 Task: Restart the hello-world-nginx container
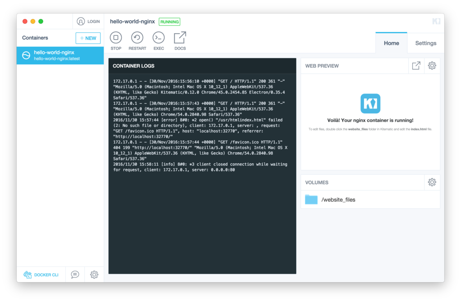point(137,41)
